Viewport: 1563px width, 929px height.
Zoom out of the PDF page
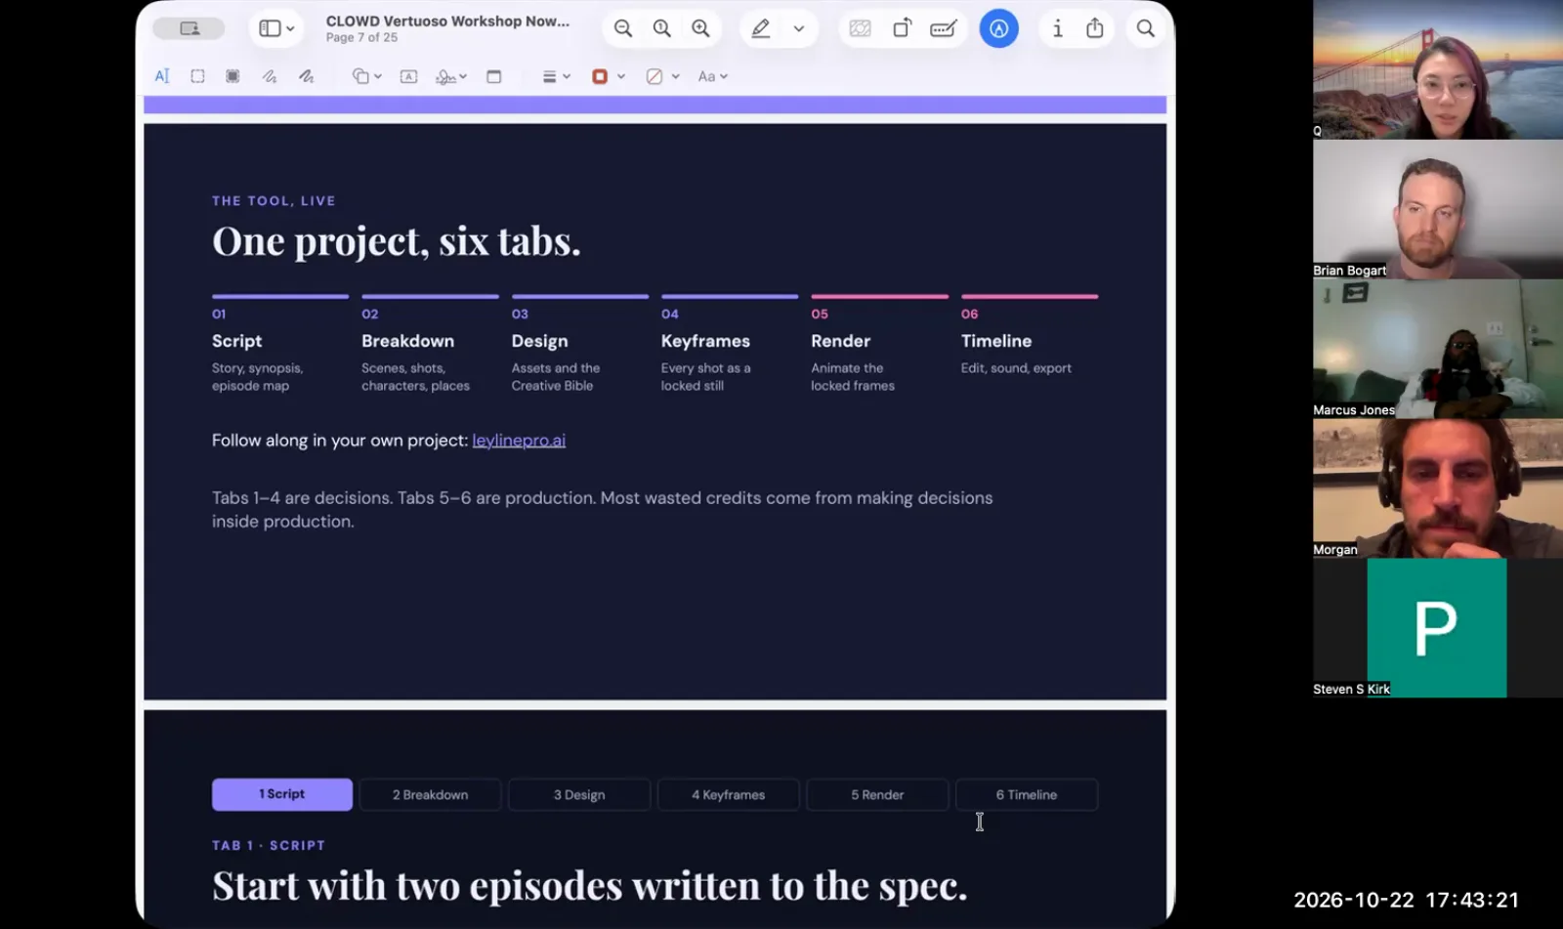622,28
